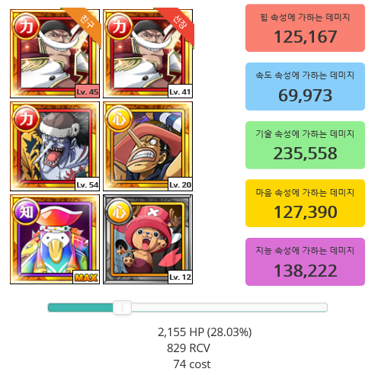Click the Lv. 45 level label
The image size is (378, 375).
88,91
